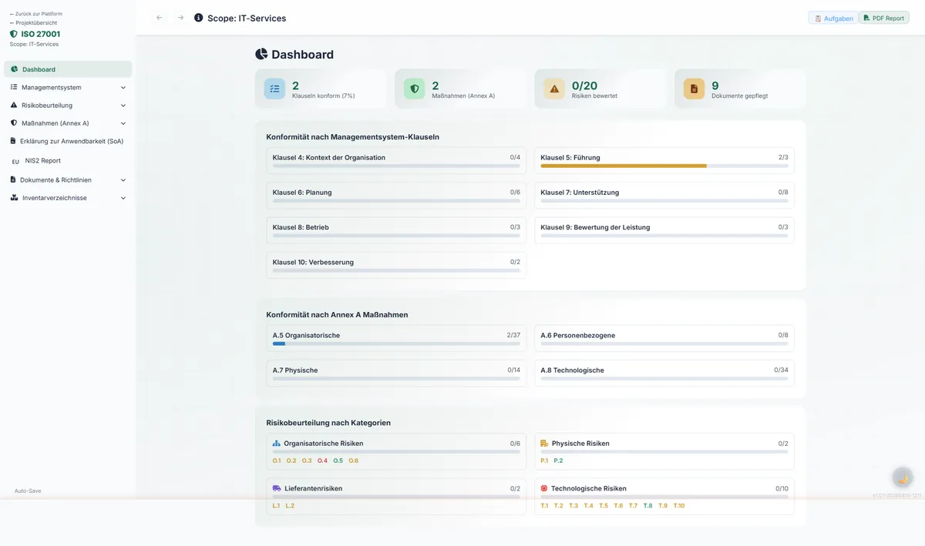Click the dark mode moon icon
The width and height of the screenshot is (925, 546).
point(903,478)
